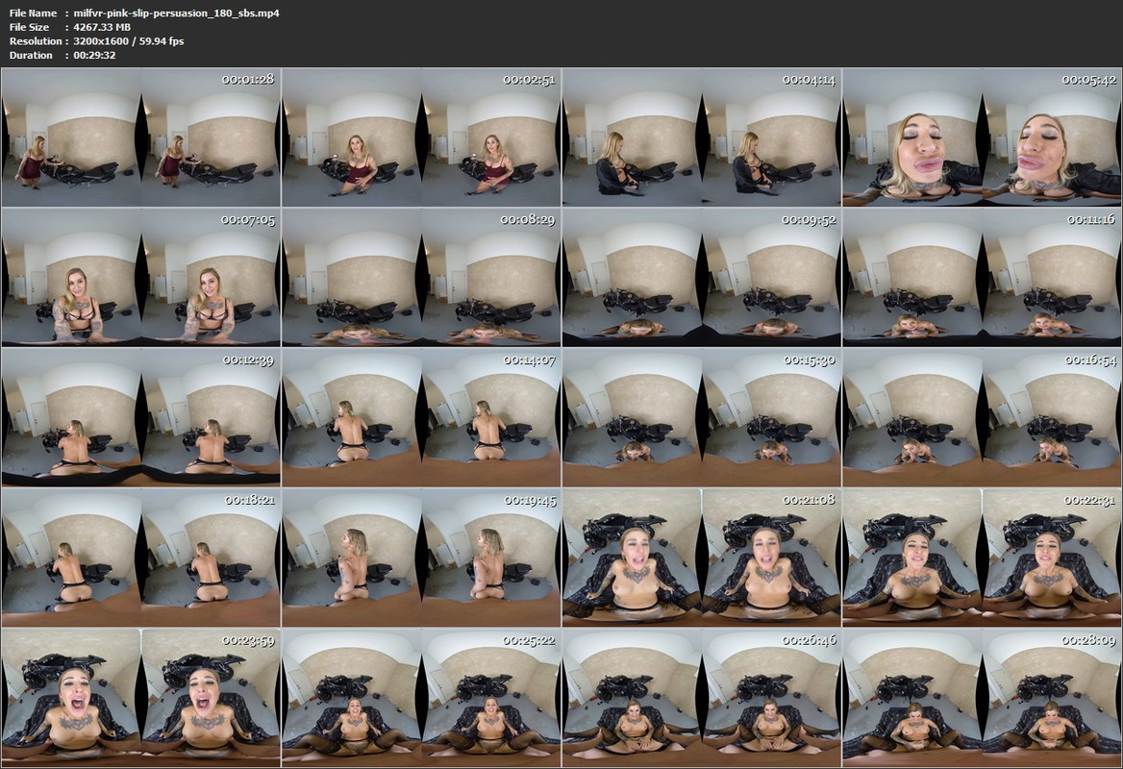
Task: Open the thumbnail stamped 00:02:51
Action: tap(421, 137)
